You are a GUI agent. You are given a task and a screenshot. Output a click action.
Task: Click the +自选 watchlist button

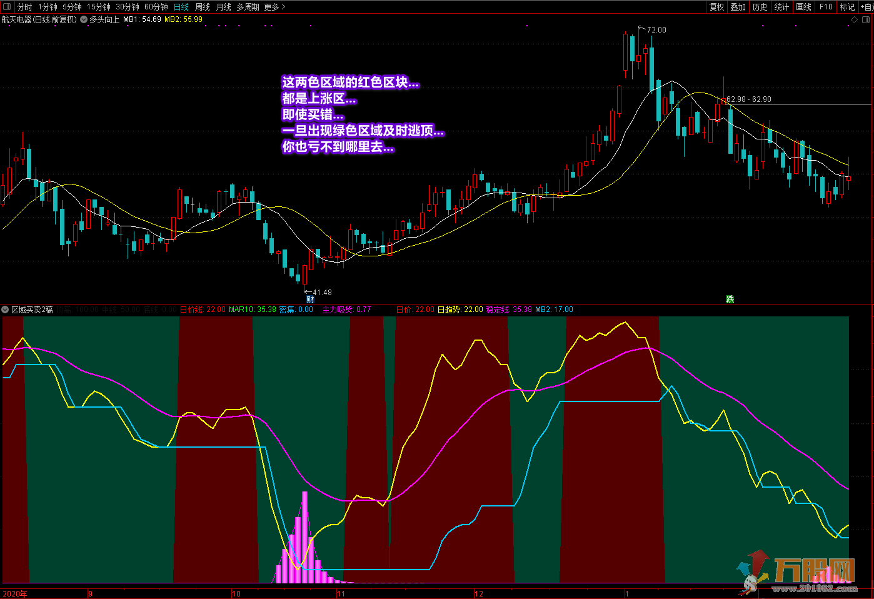(866, 7)
